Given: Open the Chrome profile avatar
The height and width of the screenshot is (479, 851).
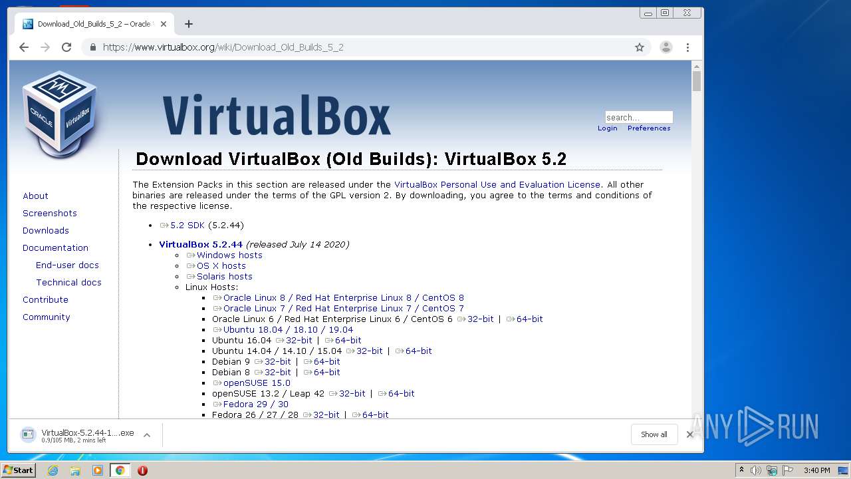Looking at the screenshot, I should (x=666, y=47).
